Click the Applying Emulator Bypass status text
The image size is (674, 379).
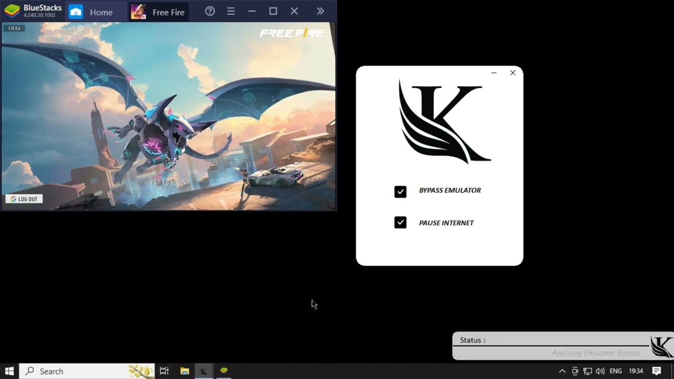596,353
